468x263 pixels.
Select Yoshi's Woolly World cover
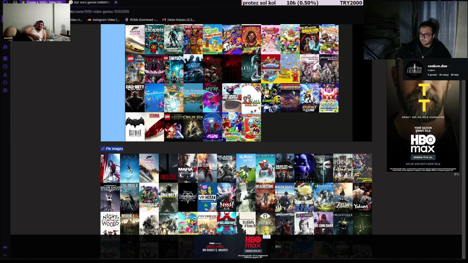tap(212, 39)
